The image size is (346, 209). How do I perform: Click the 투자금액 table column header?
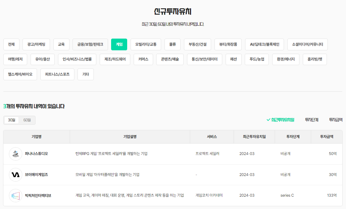[327, 137]
